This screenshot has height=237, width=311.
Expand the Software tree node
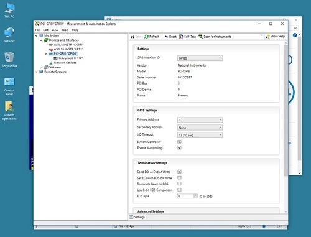pos(41,67)
